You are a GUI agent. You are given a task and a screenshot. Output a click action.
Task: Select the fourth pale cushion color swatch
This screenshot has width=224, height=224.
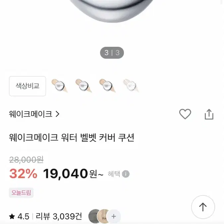click(131, 86)
